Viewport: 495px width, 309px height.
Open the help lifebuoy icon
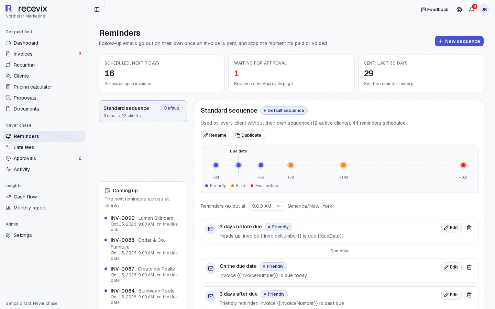point(459,10)
